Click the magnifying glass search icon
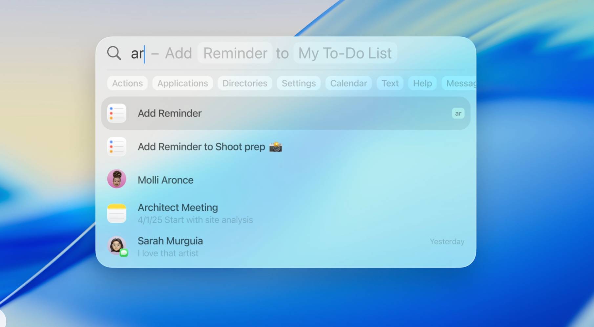 tap(114, 53)
